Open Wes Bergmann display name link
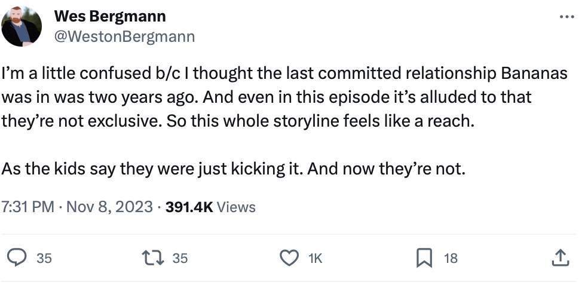This screenshot has width=588, height=288. click(109, 17)
